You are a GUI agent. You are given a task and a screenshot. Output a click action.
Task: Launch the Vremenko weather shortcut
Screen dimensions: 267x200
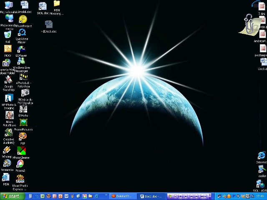tap(7, 163)
